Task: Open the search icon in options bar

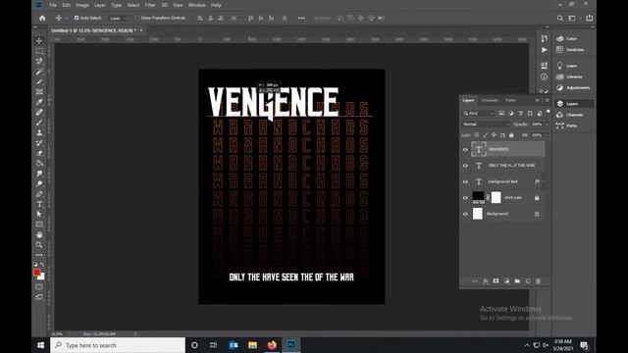Action: point(560,18)
